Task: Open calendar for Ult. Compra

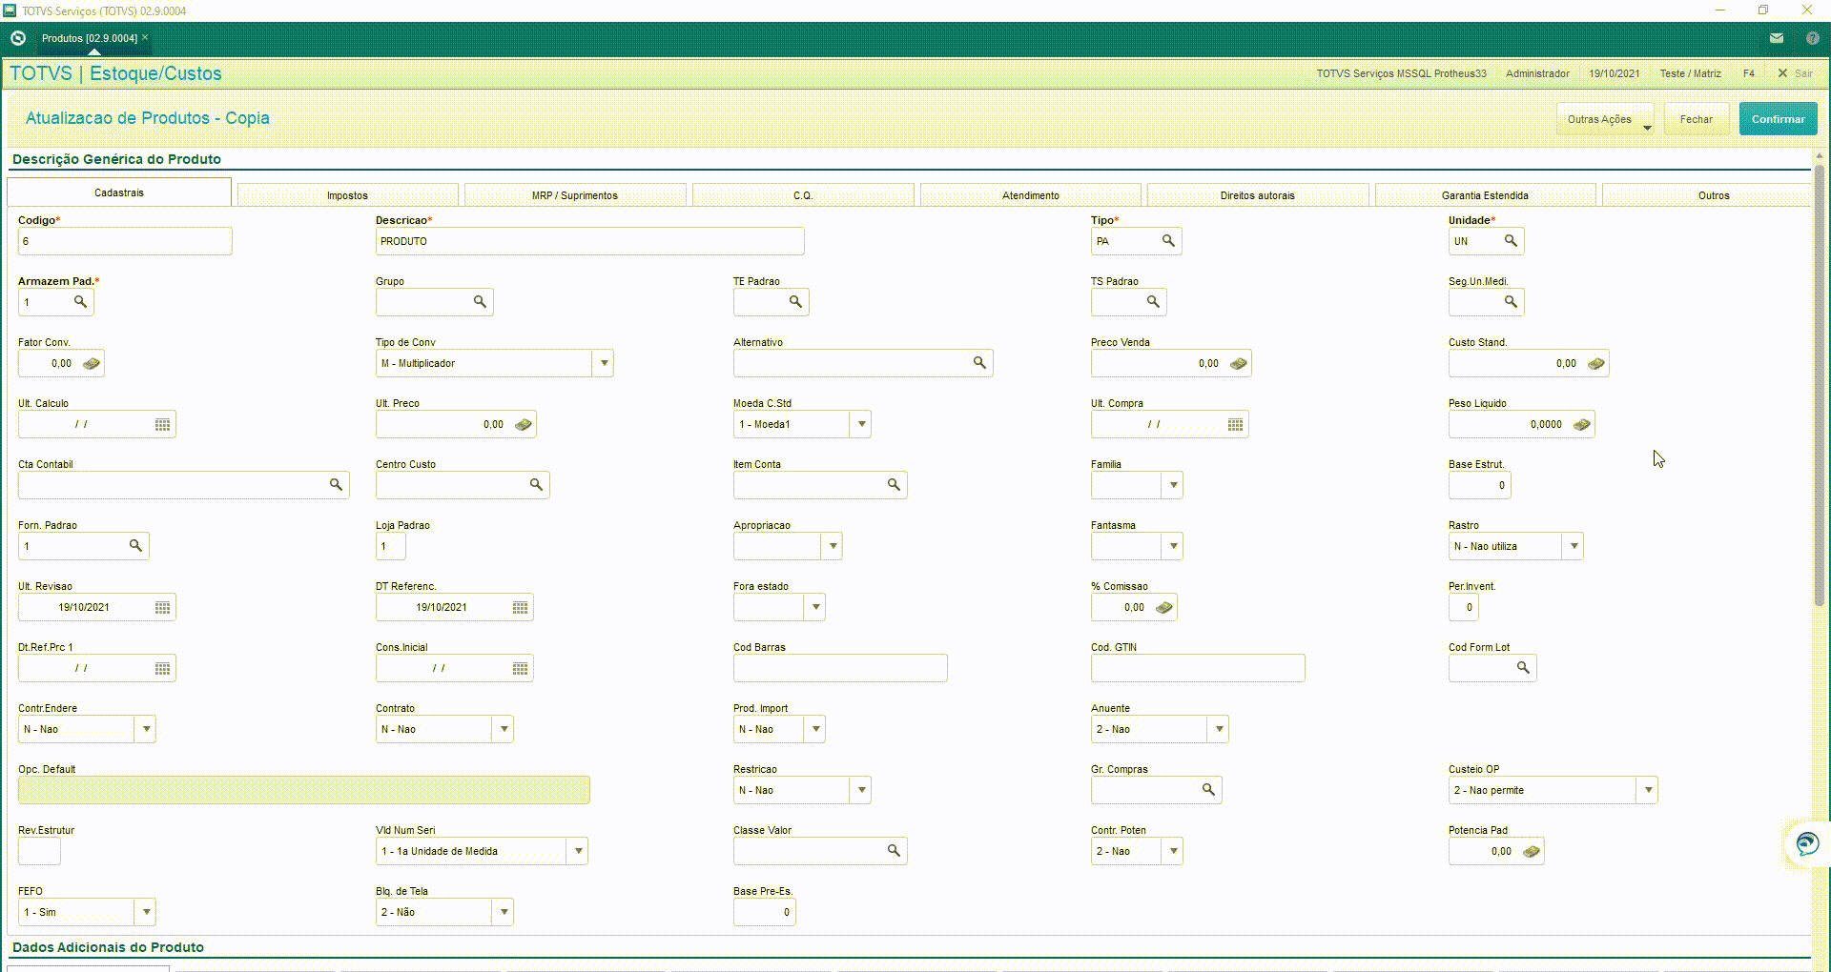Action: pos(1236,424)
